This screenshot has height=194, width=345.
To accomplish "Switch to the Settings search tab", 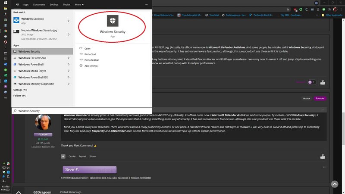I will coord(54,4).
